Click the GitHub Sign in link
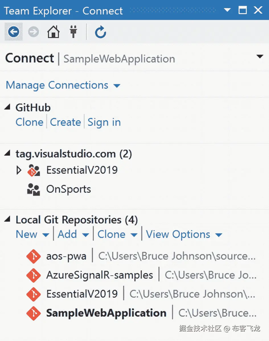The height and width of the screenshot is (341, 269). coord(104,122)
